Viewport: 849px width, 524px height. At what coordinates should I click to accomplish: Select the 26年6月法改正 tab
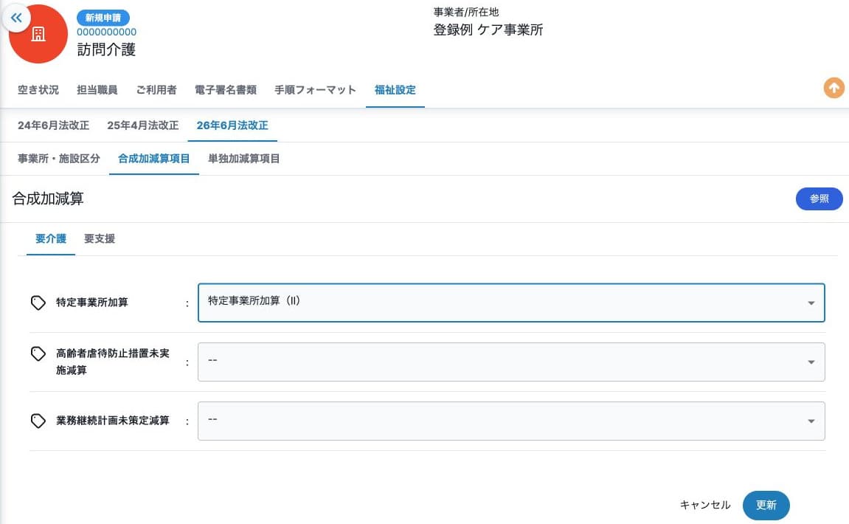(x=232, y=125)
